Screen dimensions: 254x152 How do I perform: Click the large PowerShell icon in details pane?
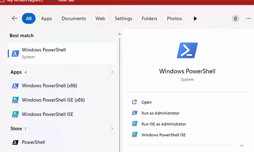click(x=187, y=50)
